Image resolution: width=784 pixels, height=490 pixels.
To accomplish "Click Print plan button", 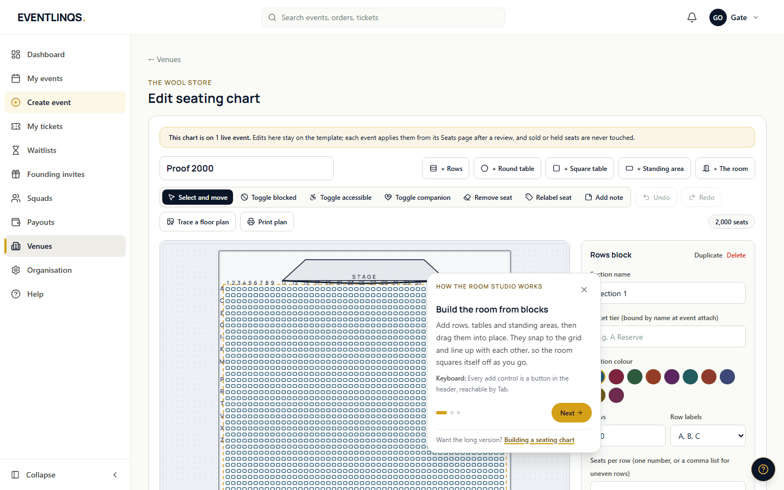I will [x=267, y=222].
